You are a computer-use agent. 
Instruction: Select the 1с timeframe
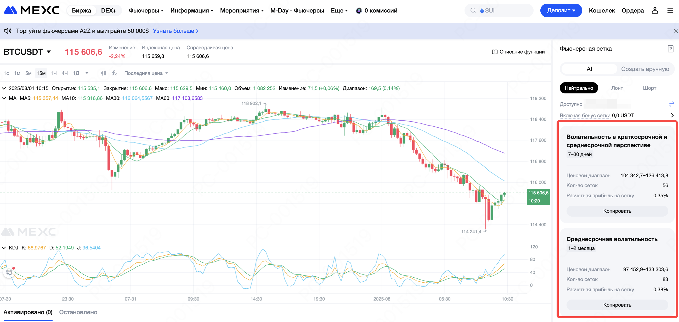[x=6, y=73]
